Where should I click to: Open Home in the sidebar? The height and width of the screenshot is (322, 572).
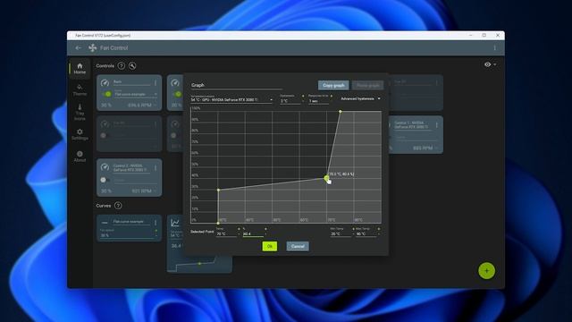point(80,68)
